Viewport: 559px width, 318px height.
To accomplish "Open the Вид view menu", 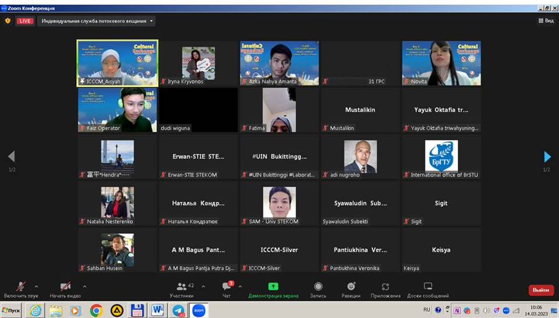I will 546,21.
